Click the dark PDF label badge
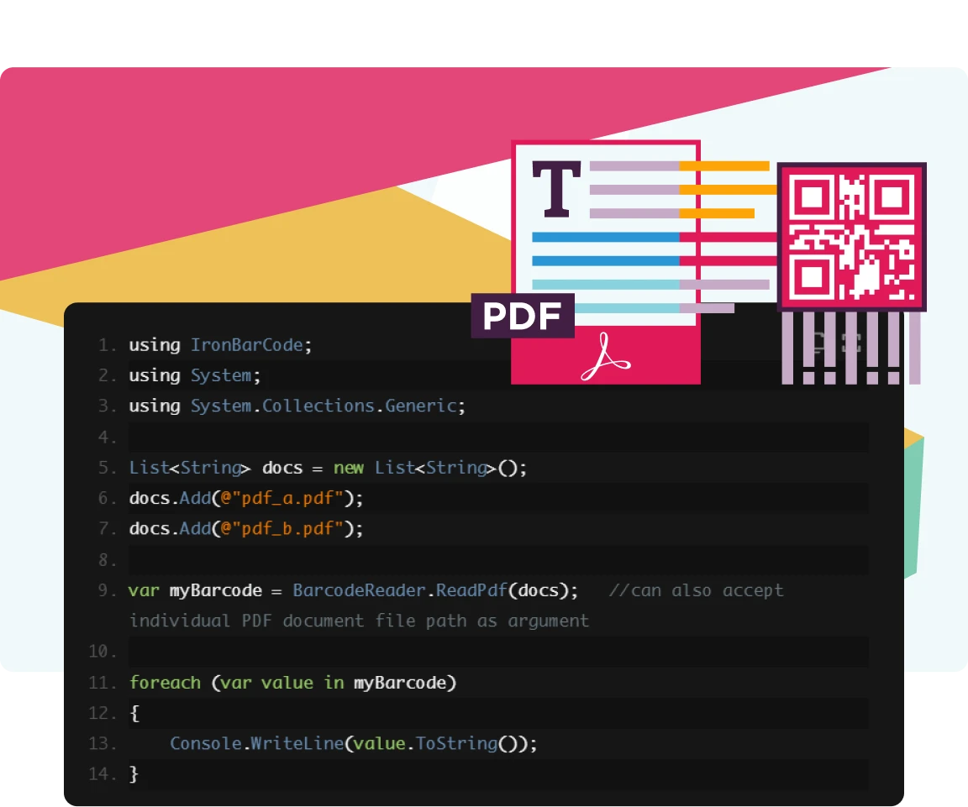This screenshot has width=968, height=807. pos(523,315)
